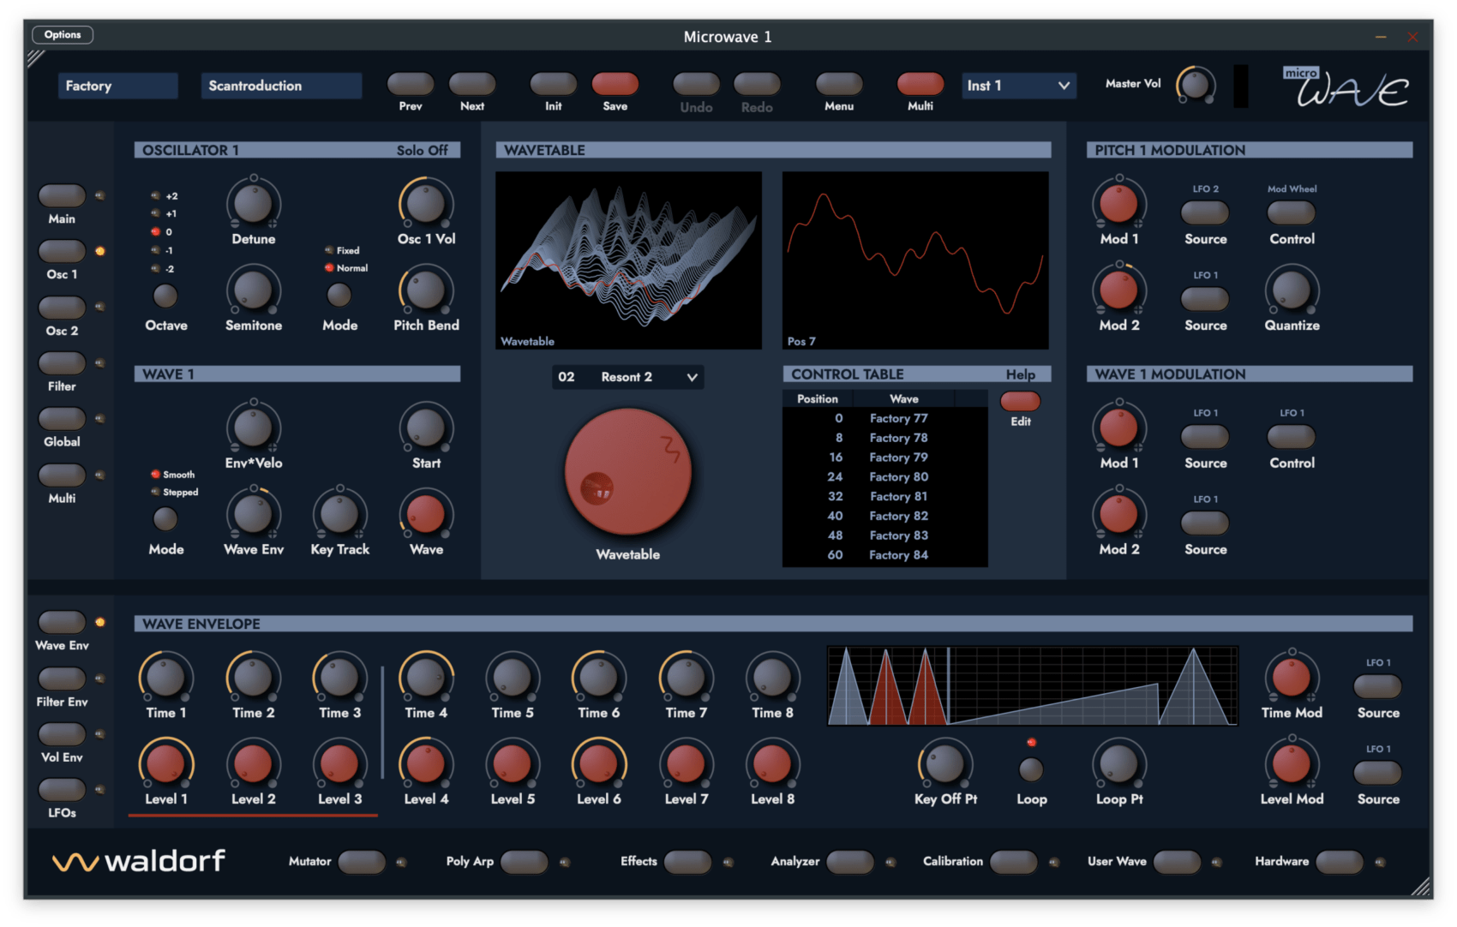This screenshot has width=1457, height=927.
Task: Switch to the Filter page
Action: click(x=62, y=363)
